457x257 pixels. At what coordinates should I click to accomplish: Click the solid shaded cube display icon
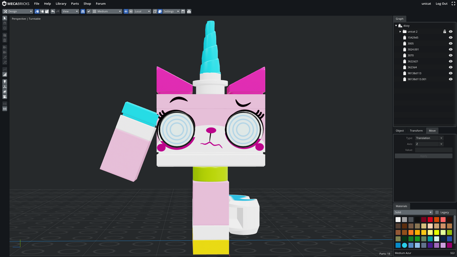pos(160,11)
